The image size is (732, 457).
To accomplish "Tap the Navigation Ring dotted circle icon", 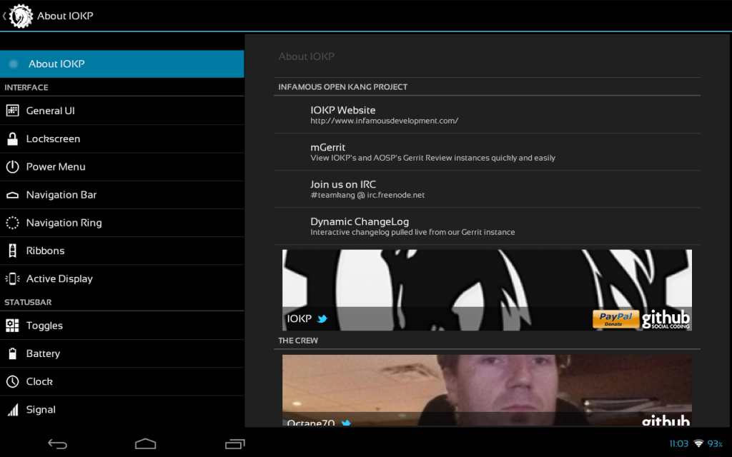I will click(13, 223).
